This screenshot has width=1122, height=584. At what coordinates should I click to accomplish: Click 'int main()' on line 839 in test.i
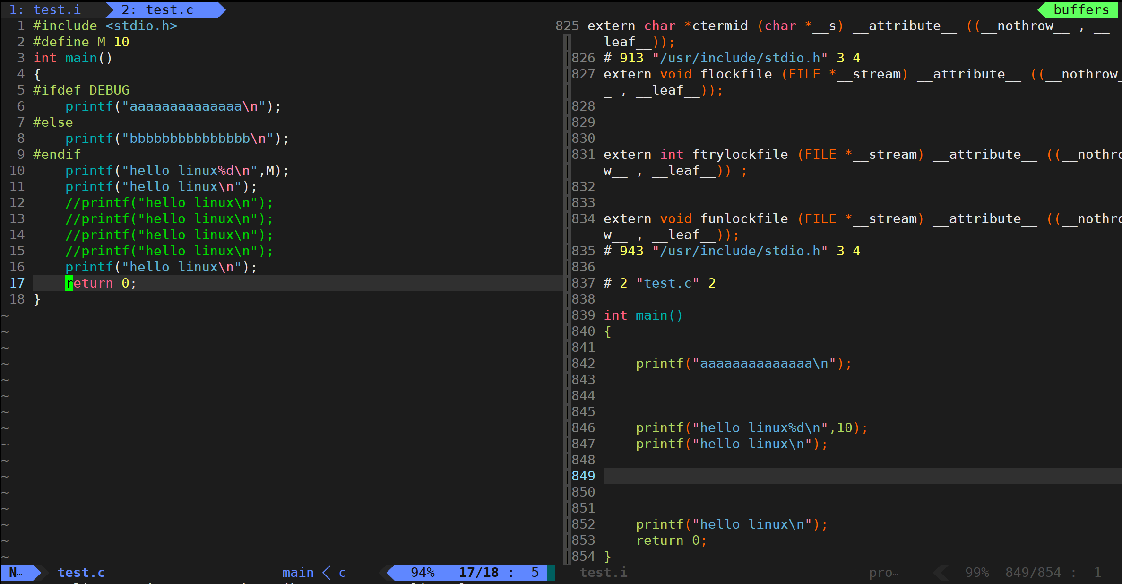coord(643,315)
